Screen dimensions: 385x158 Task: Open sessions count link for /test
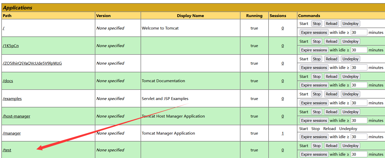pos(283,150)
